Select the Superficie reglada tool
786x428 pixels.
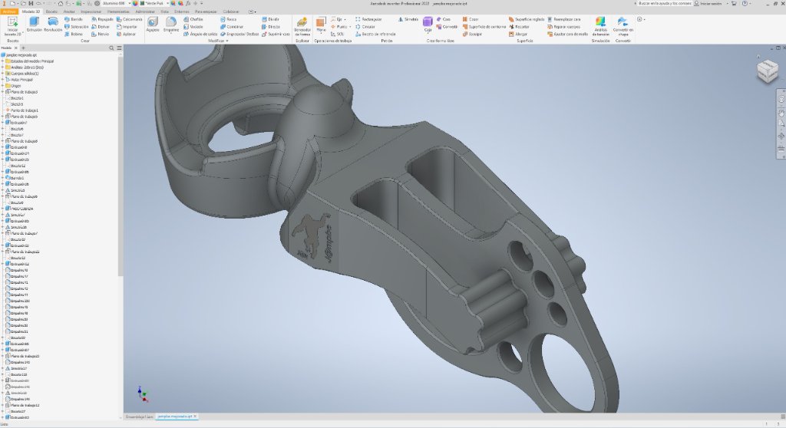pyautogui.click(x=527, y=19)
